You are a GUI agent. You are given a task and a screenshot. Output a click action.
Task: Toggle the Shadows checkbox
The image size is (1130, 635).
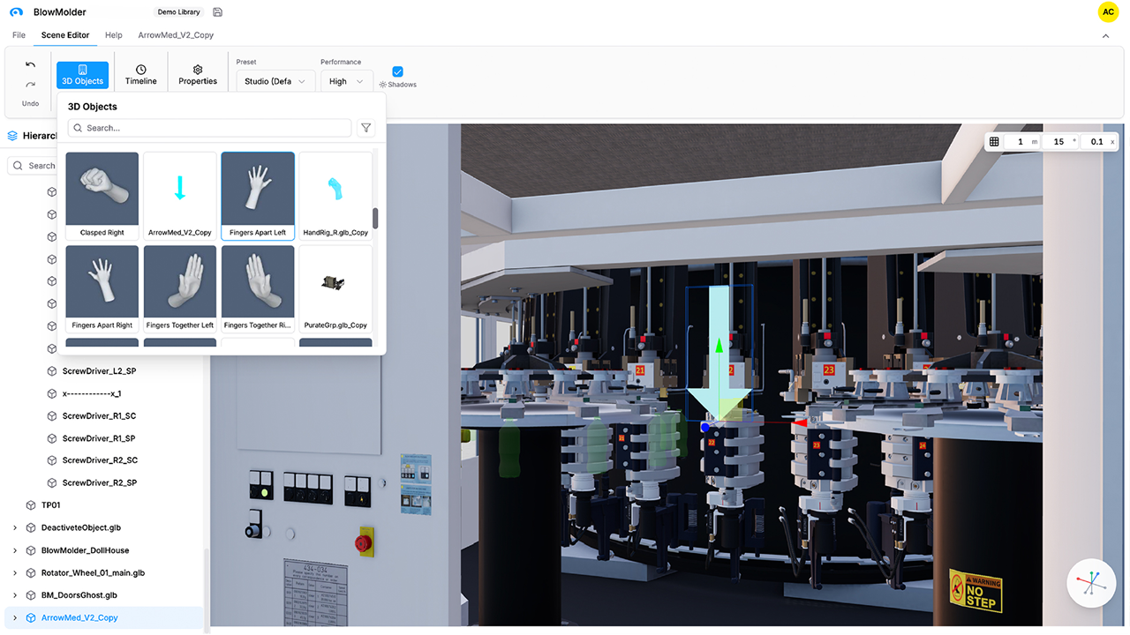click(397, 71)
